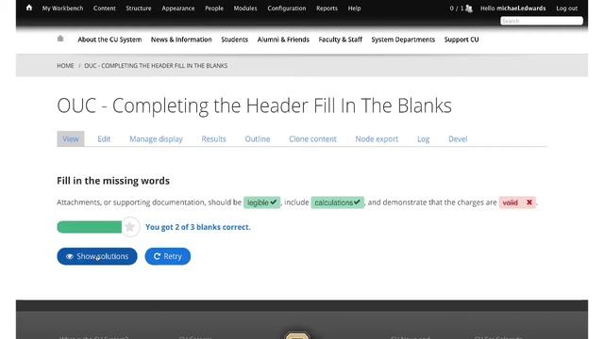This screenshot has height=339, width=604.
Task: Click the michaeLedwards user link
Action: point(521,8)
